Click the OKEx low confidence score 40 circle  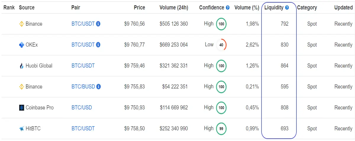(x=221, y=45)
